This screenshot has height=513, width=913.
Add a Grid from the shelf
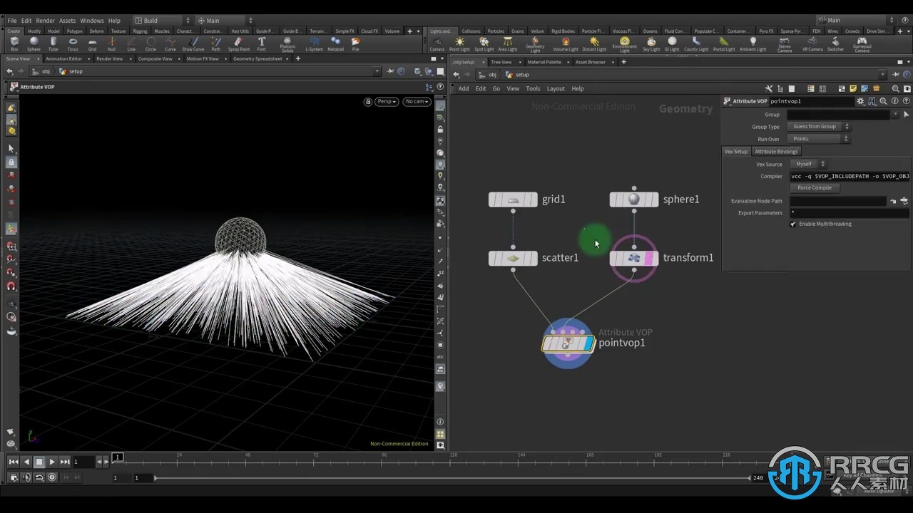pyautogui.click(x=92, y=44)
